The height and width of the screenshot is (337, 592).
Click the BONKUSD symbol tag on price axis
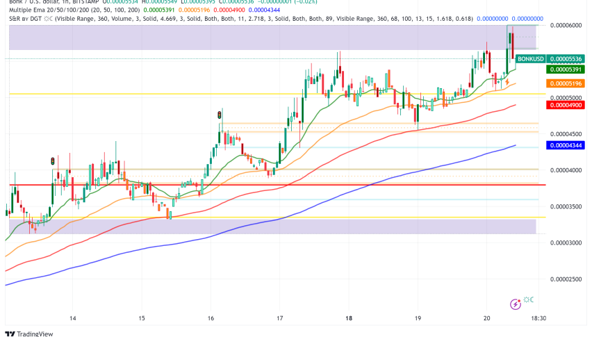tap(530, 59)
